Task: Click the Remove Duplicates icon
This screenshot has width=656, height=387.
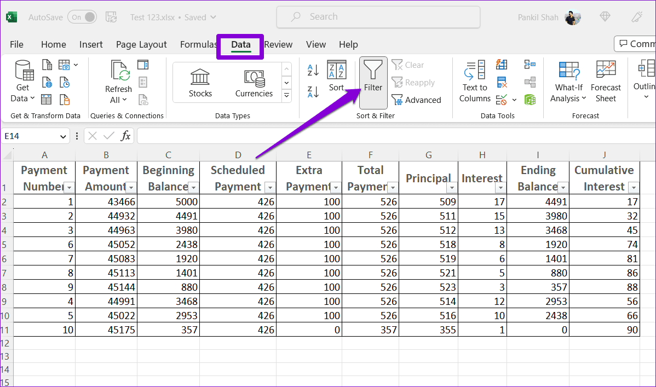Action: tap(501, 82)
